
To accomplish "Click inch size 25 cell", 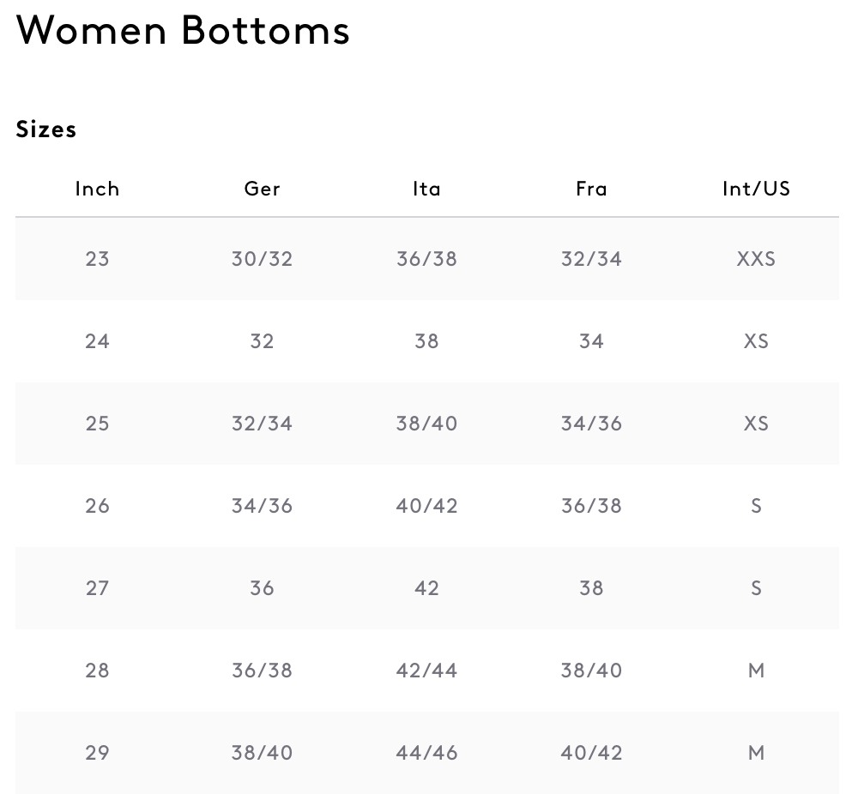I will coord(97,424).
